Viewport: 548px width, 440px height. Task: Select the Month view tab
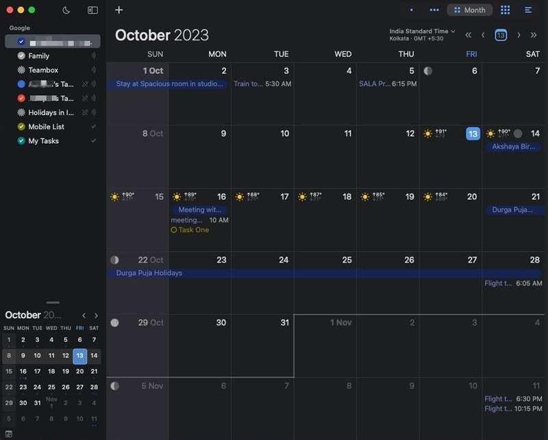click(470, 10)
